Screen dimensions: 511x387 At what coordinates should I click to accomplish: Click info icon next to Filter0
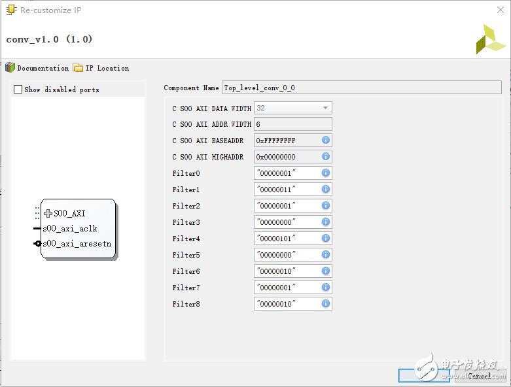[x=325, y=173]
